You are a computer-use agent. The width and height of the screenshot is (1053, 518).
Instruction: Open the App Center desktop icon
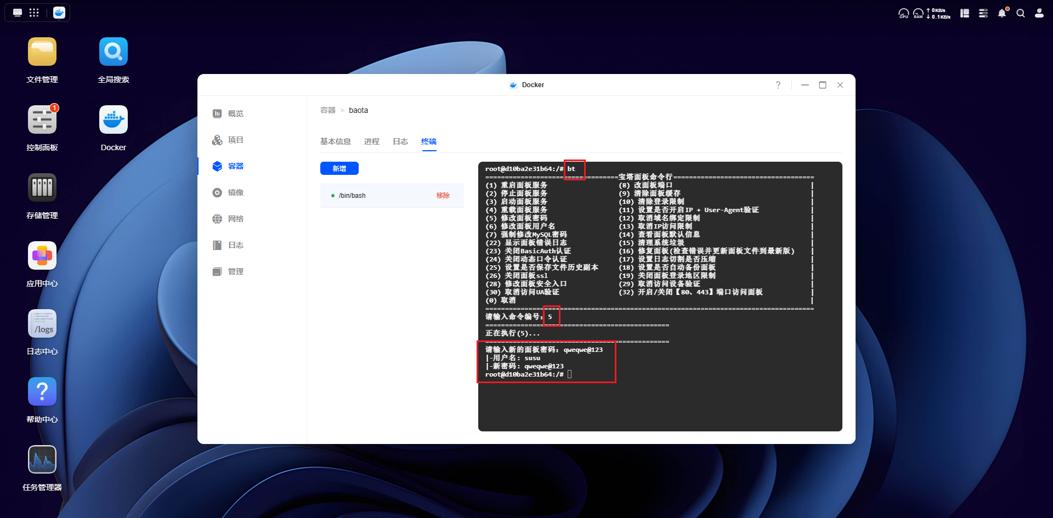click(x=42, y=256)
